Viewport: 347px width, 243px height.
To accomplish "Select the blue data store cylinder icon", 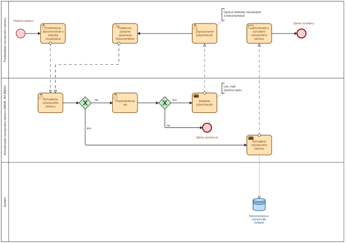I will coord(259,205).
